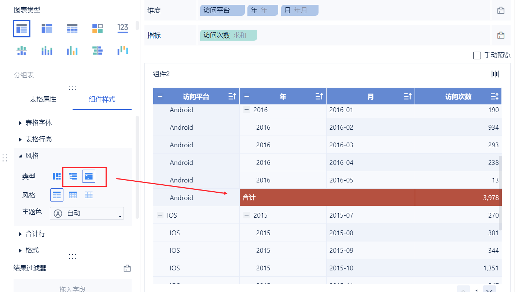Sort the 年 column
Image resolution: width=515 pixels, height=292 pixels.
(319, 97)
